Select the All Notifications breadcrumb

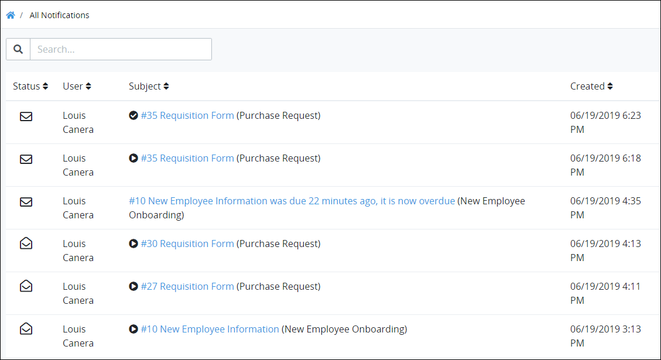coord(60,15)
